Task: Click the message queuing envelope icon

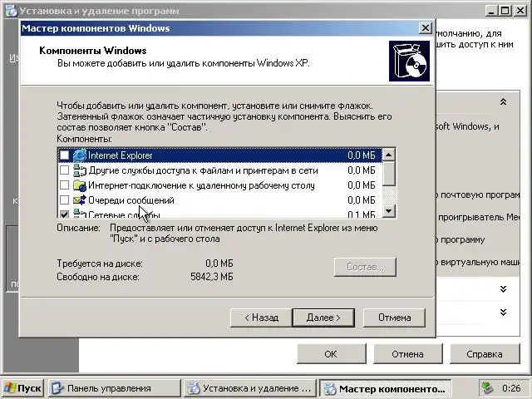Action: (80, 200)
